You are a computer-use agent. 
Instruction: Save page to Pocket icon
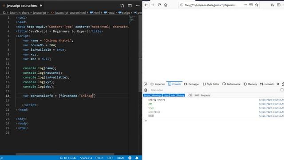tap(251, 5)
